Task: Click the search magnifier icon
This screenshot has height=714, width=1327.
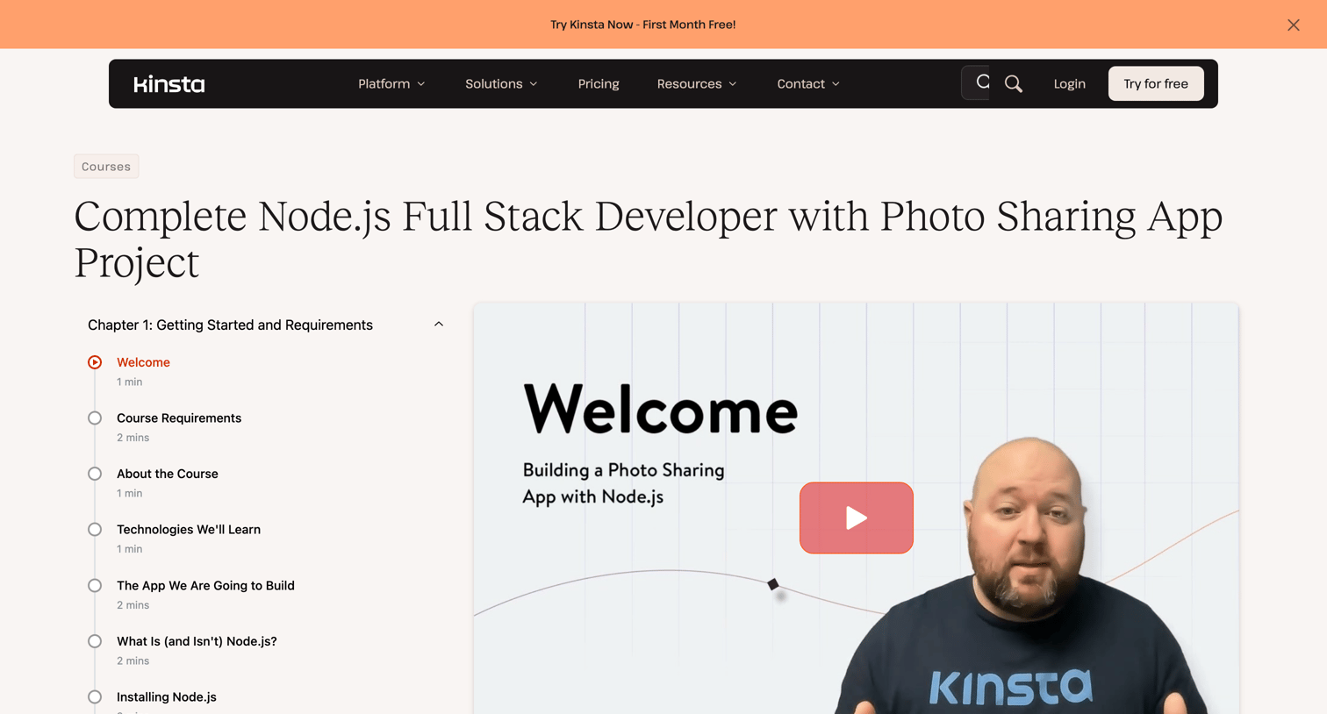Action: tap(1014, 83)
